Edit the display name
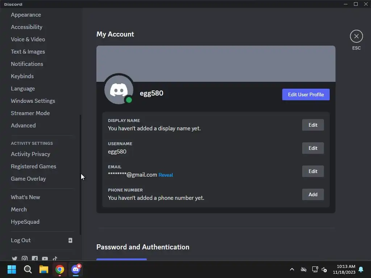 [x=313, y=125]
